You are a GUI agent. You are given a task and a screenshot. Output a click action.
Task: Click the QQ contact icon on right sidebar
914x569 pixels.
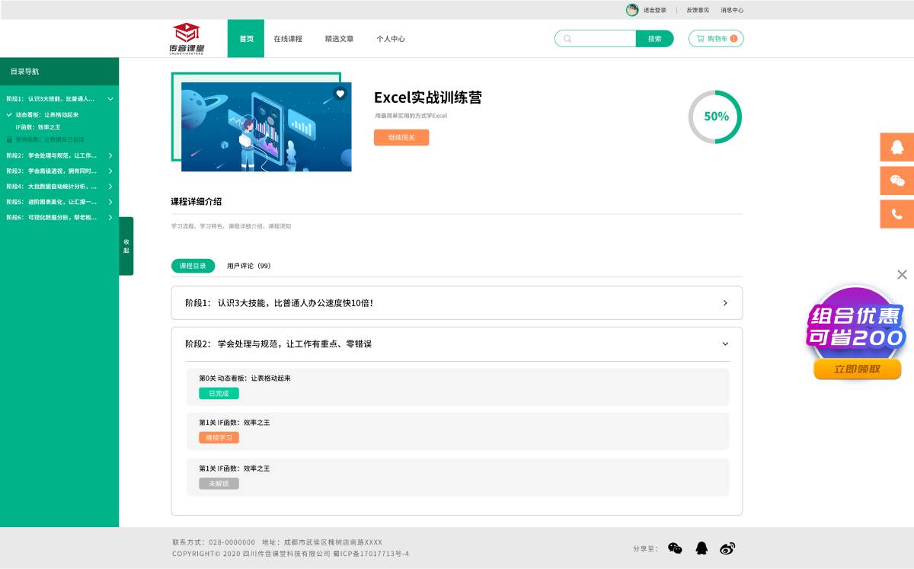(896, 147)
